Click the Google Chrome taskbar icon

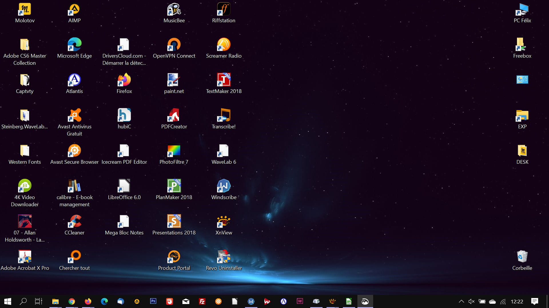click(x=71, y=301)
